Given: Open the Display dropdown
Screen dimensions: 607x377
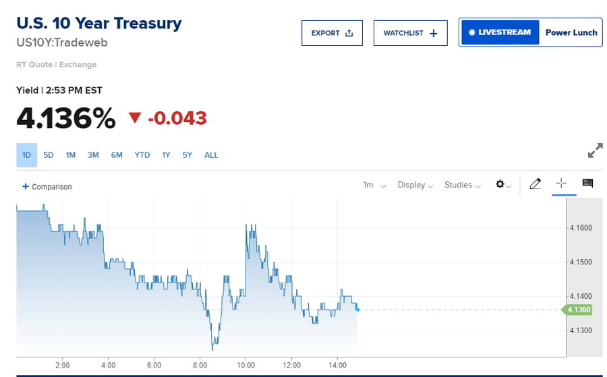Looking at the screenshot, I should [x=415, y=185].
